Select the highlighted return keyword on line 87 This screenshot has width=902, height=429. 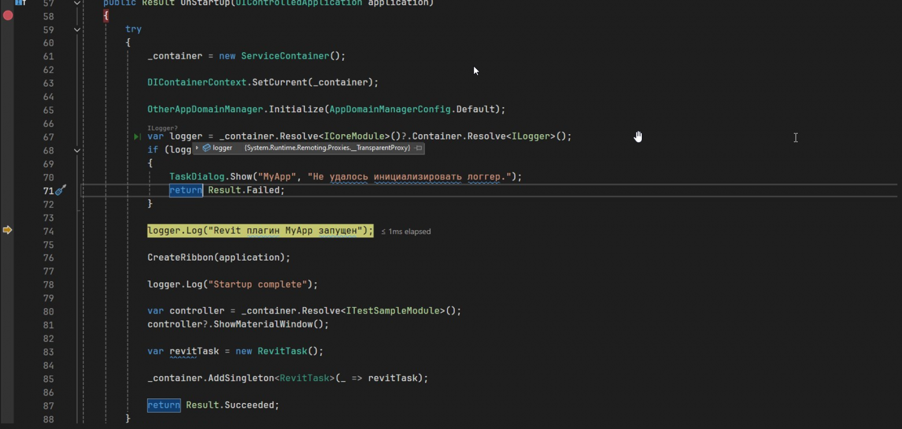tap(164, 405)
